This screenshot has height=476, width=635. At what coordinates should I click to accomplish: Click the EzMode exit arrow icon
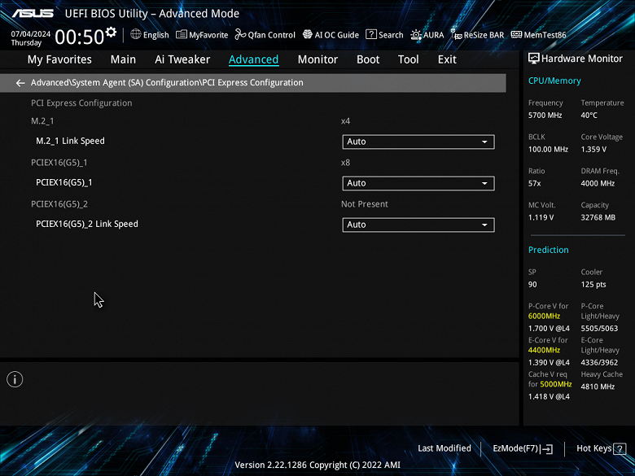click(x=546, y=448)
